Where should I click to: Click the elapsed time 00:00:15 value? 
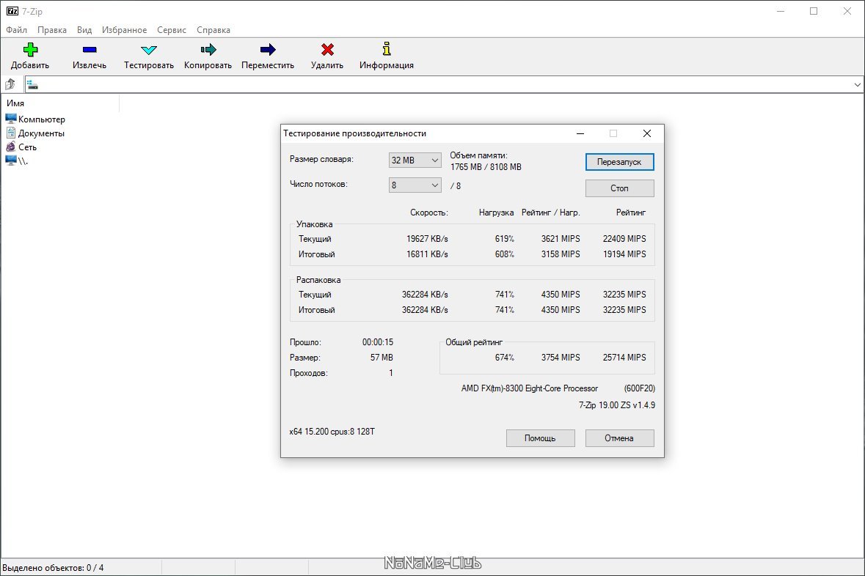pyautogui.click(x=378, y=342)
